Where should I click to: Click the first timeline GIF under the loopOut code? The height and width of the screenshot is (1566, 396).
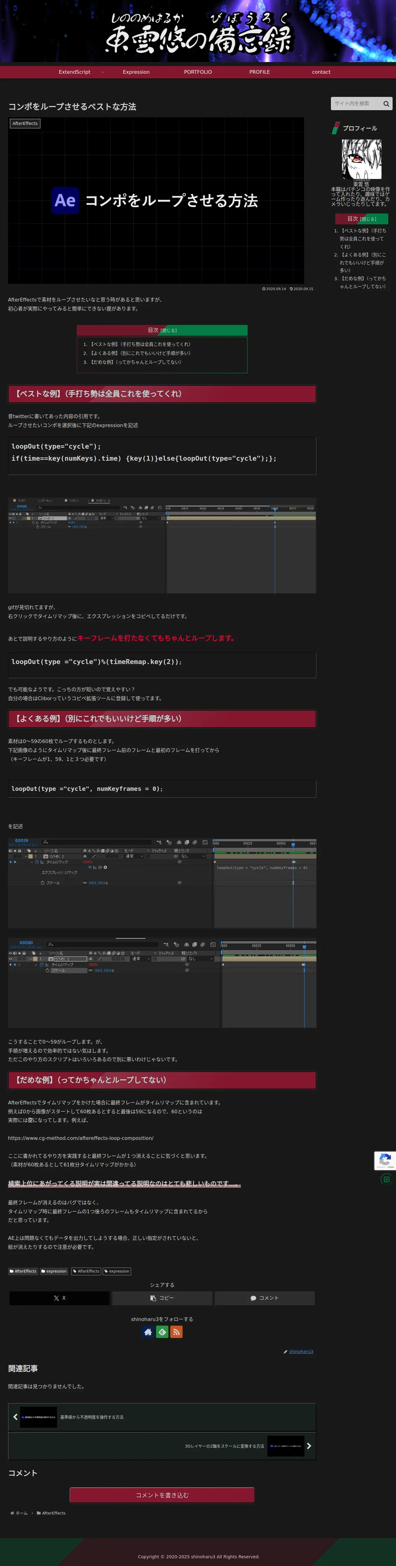(x=162, y=545)
